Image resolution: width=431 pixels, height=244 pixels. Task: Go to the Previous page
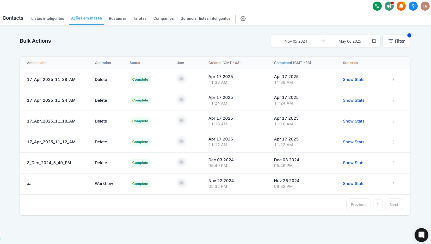point(359,204)
